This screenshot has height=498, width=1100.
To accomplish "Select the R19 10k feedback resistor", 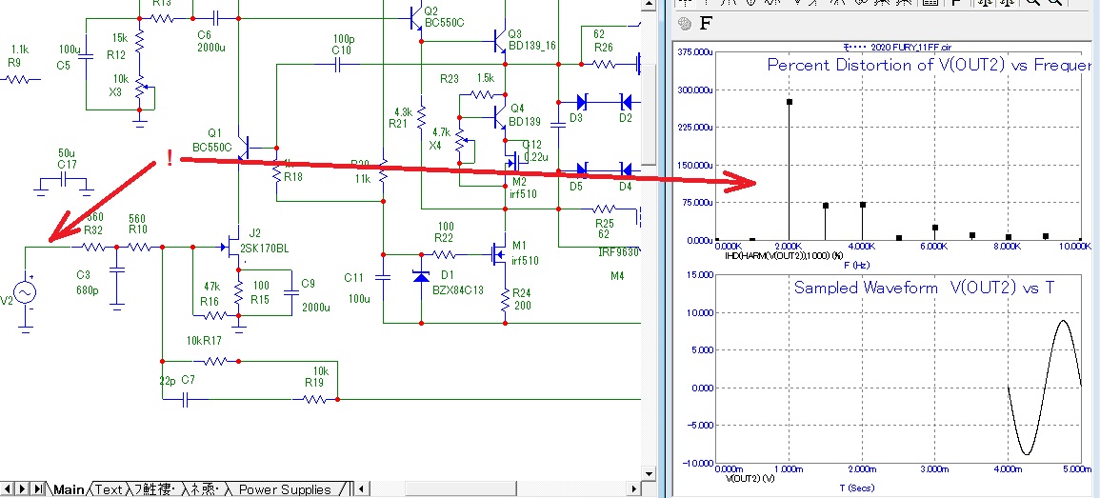I will [x=314, y=400].
